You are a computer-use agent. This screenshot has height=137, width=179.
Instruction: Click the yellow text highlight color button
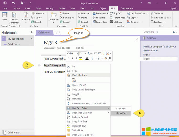[x=80, y=58]
